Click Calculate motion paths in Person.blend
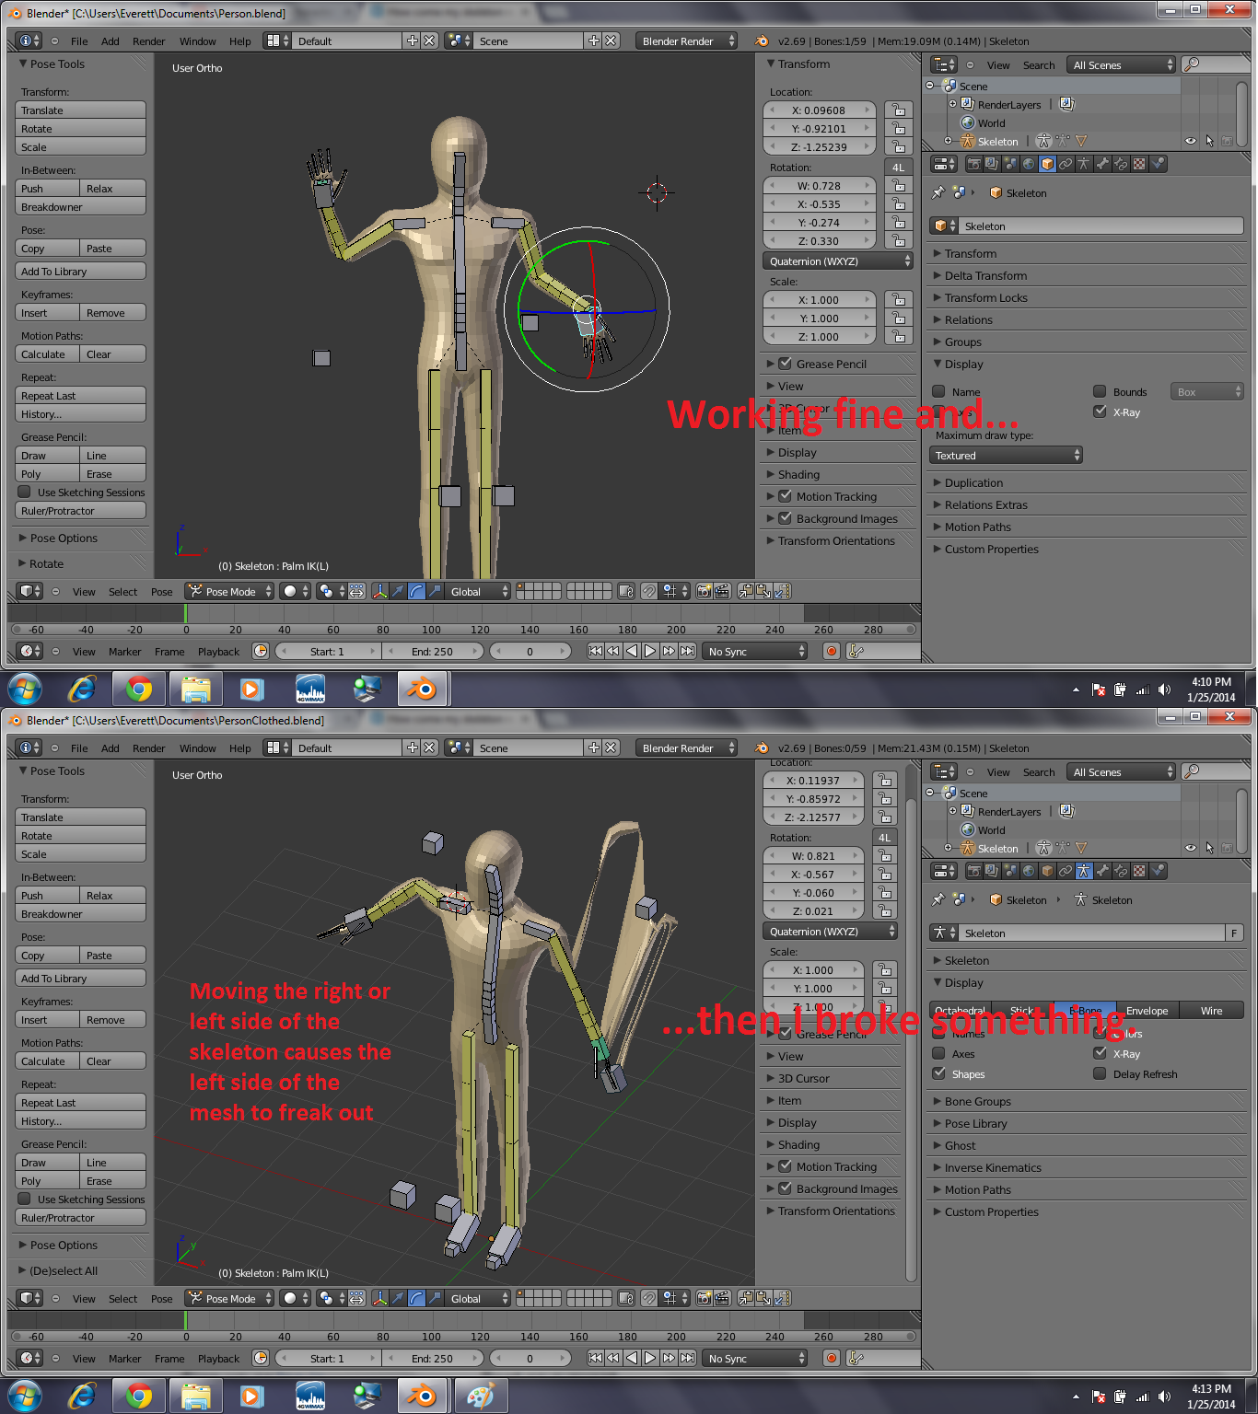This screenshot has height=1414, width=1258. point(48,354)
